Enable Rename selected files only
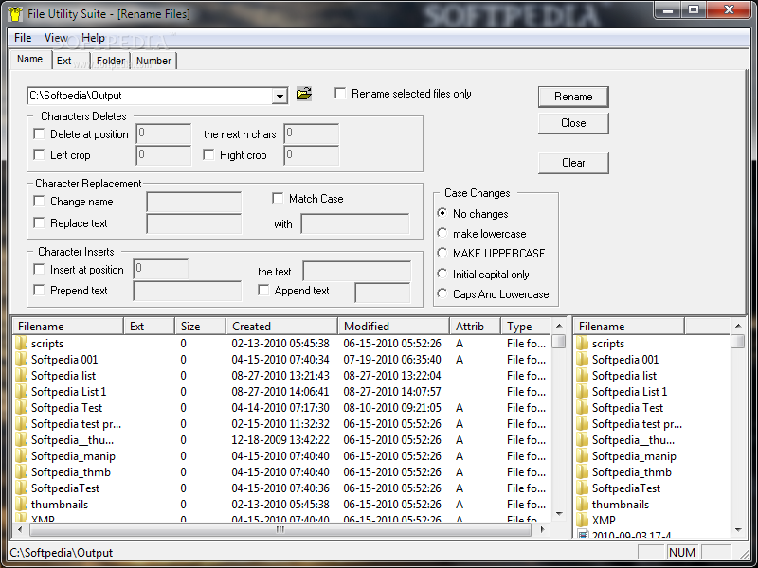 tap(340, 93)
